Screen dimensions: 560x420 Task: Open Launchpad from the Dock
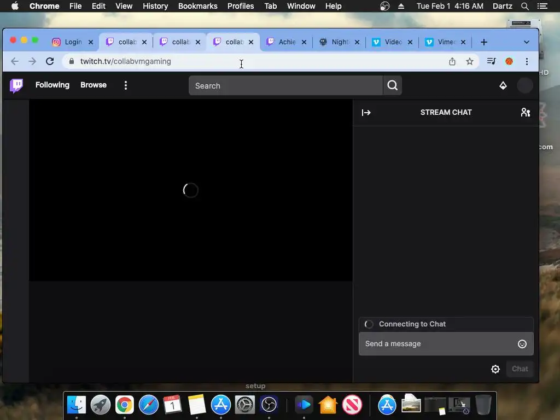pyautogui.click(x=101, y=405)
